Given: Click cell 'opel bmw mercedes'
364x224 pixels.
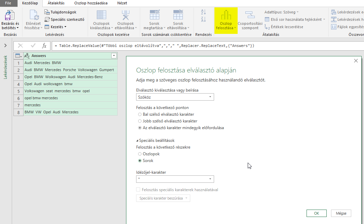Looking at the screenshot, I should pos(70,98).
